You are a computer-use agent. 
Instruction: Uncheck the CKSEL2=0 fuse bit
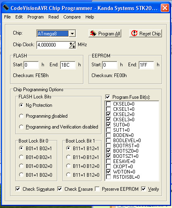(x=108, y=114)
